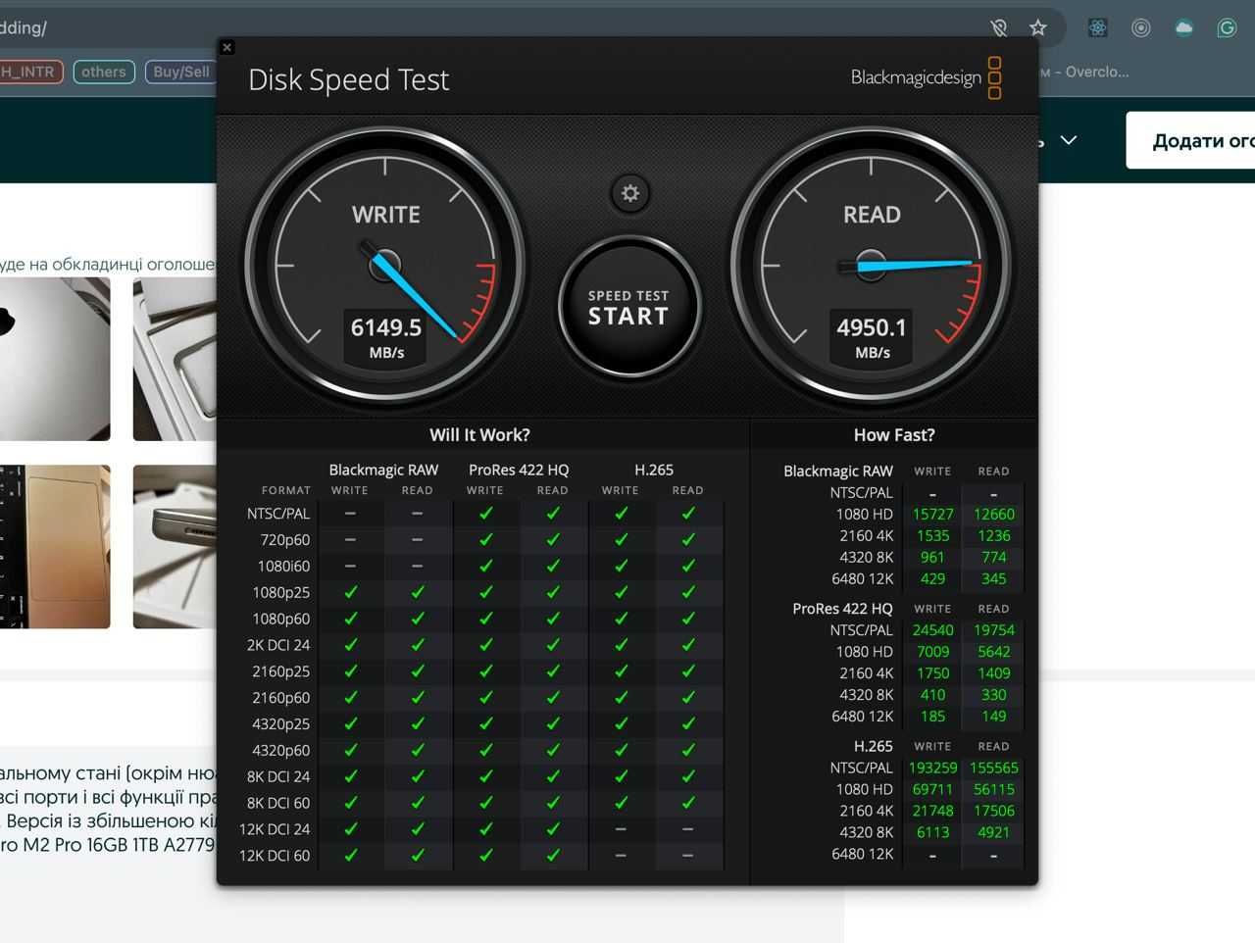Image resolution: width=1255 pixels, height=943 pixels.
Task: Expand the chevron dropdown in site header
Action: click(1069, 140)
